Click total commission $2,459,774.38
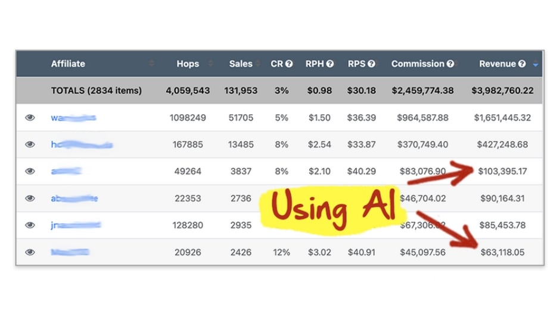 (x=422, y=90)
